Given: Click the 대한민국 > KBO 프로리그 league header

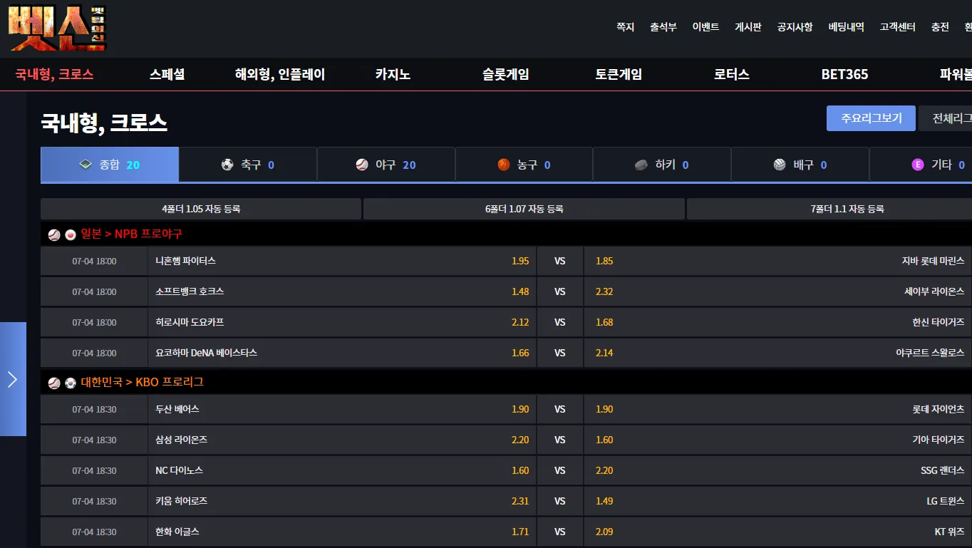Looking at the screenshot, I should tap(506, 382).
